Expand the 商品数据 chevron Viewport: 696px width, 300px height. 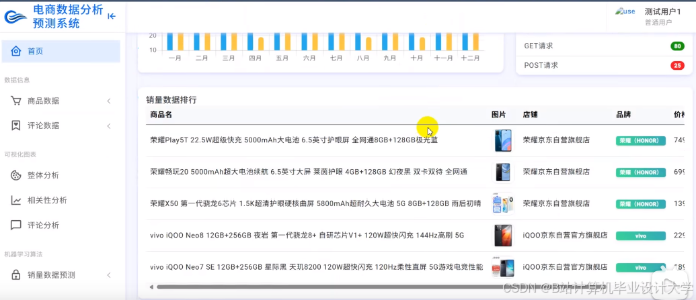point(109,101)
